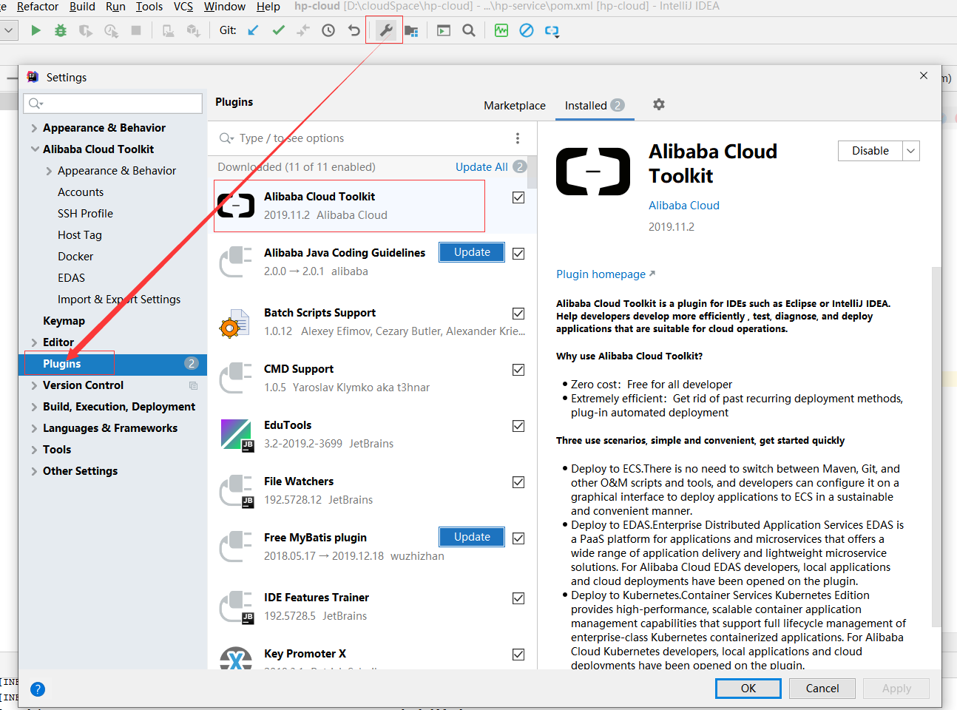Expand the Editor settings node

pyautogui.click(x=34, y=342)
